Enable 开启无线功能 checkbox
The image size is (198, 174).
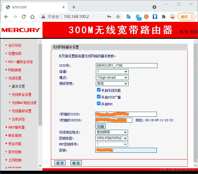point(99,90)
